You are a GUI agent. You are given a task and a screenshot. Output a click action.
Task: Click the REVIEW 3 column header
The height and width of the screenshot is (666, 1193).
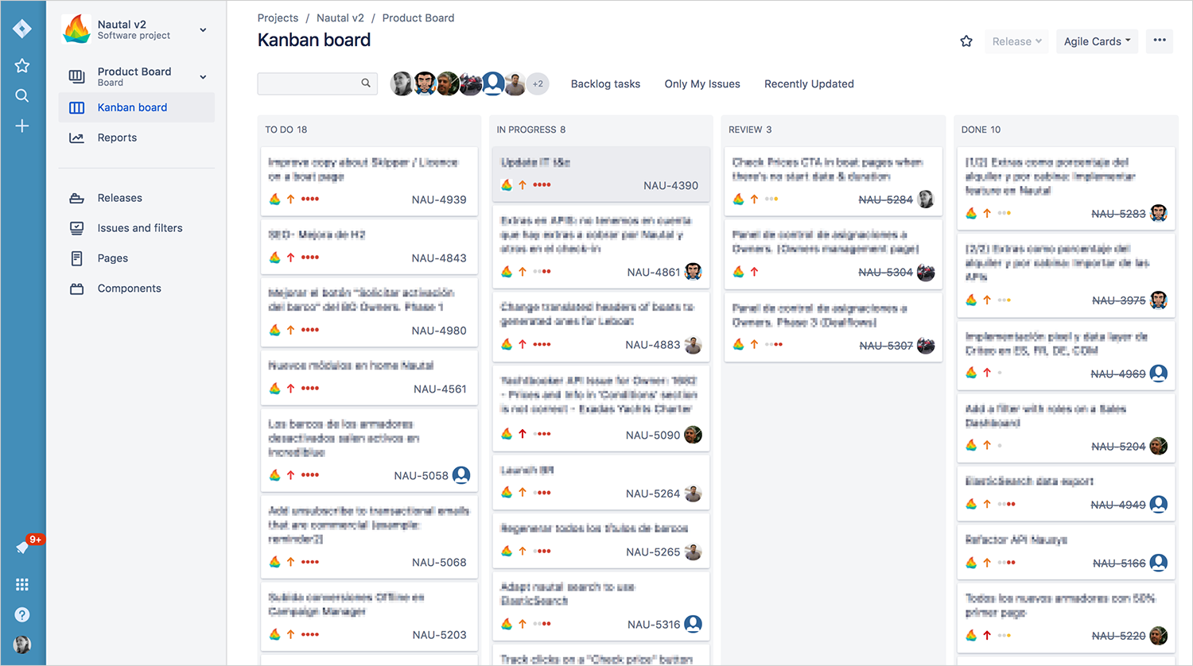pos(750,130)
